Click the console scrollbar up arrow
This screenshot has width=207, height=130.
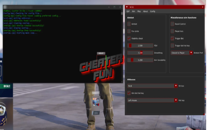[x=122, y=11]
